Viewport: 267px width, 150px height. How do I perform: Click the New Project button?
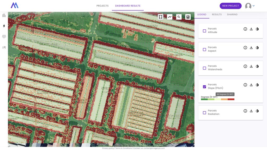point(230,6)
